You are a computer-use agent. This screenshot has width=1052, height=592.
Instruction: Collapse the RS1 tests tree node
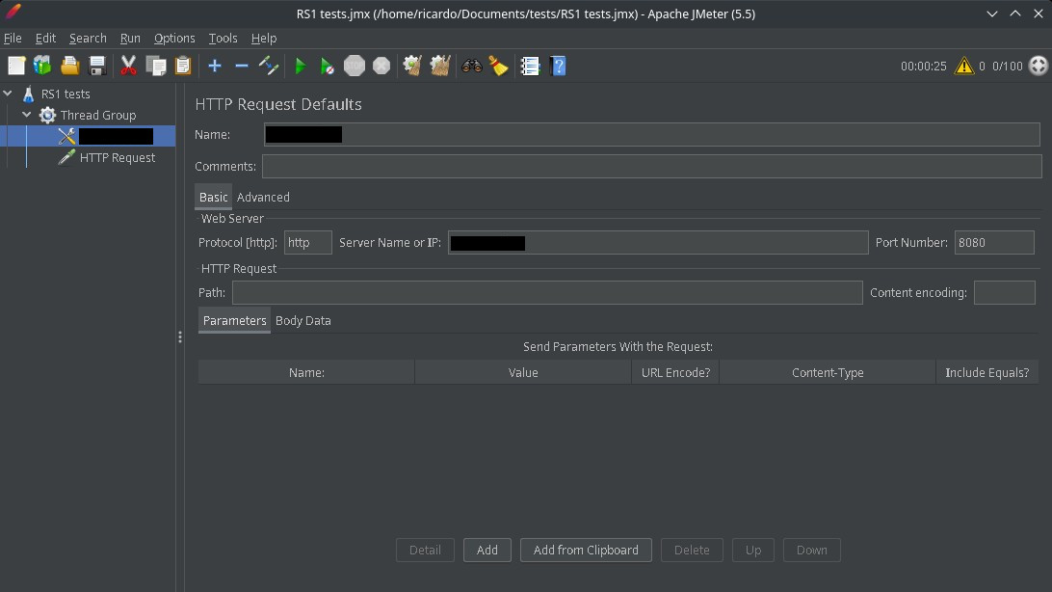pos(8,94)
